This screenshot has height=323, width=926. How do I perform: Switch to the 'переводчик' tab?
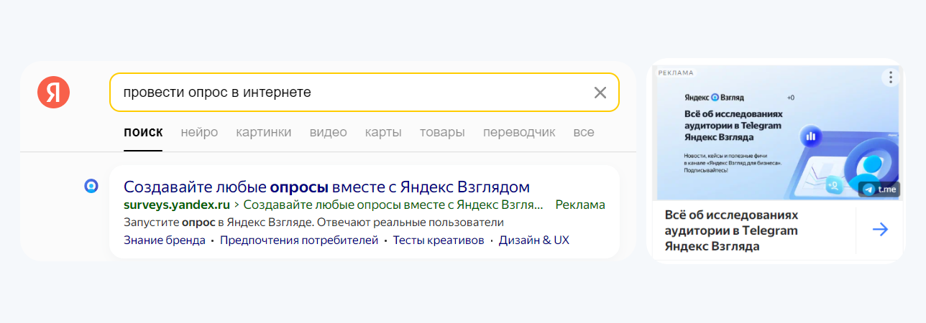tap(519, 132)
